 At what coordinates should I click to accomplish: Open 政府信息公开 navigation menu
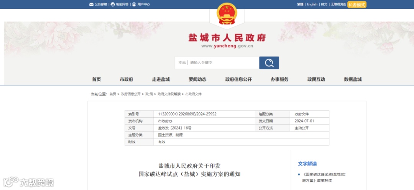click(239, 80)
